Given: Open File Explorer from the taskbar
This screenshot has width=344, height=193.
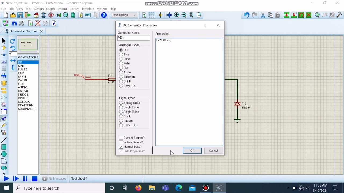Looking at the screenshot, I should 152,188.
